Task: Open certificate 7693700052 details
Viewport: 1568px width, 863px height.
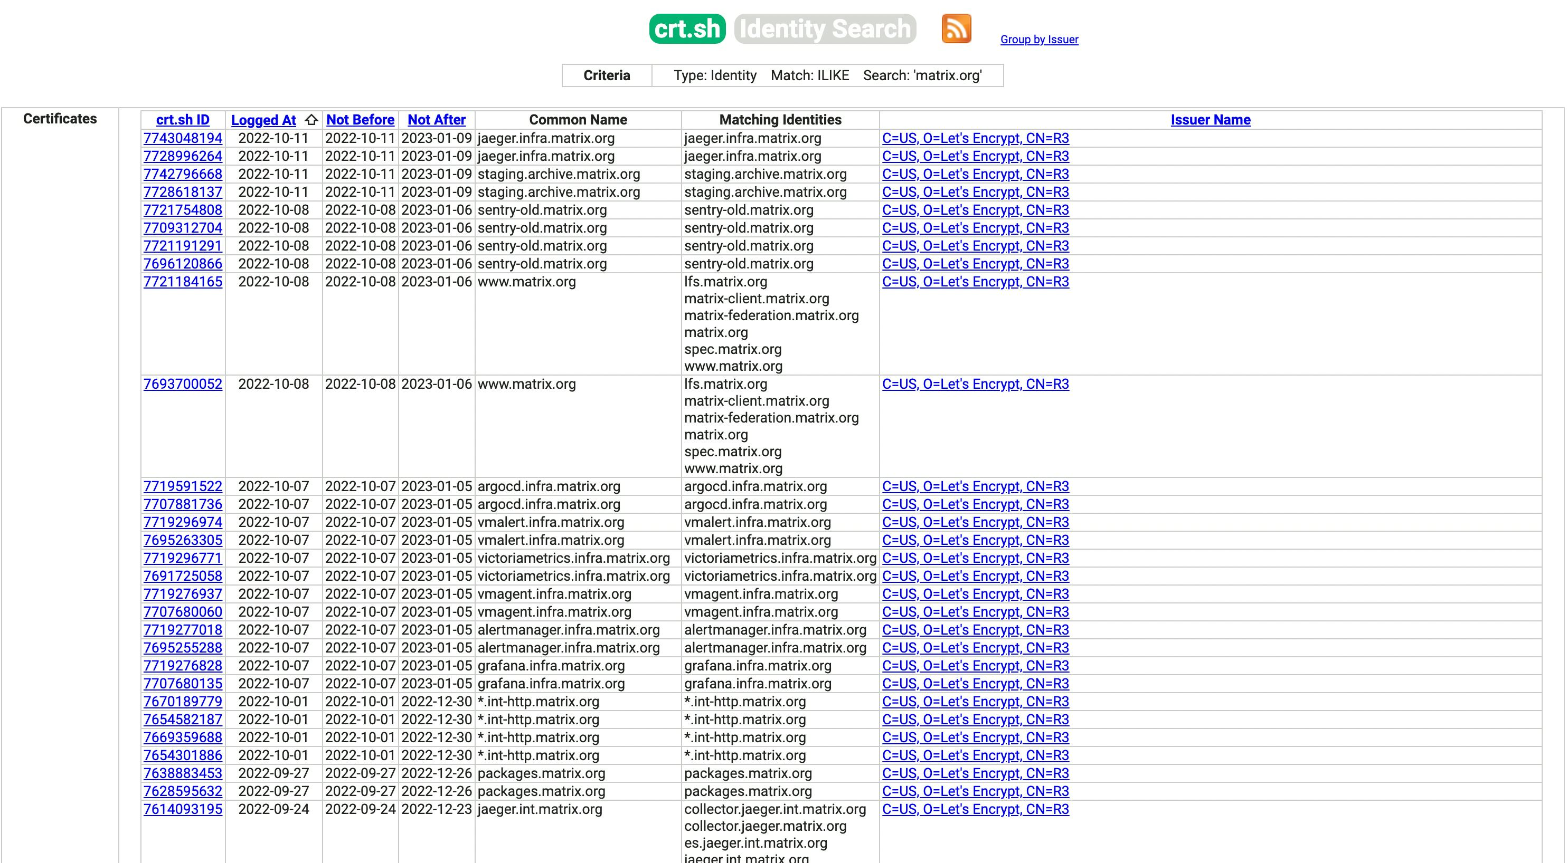Action: [183, 385]
